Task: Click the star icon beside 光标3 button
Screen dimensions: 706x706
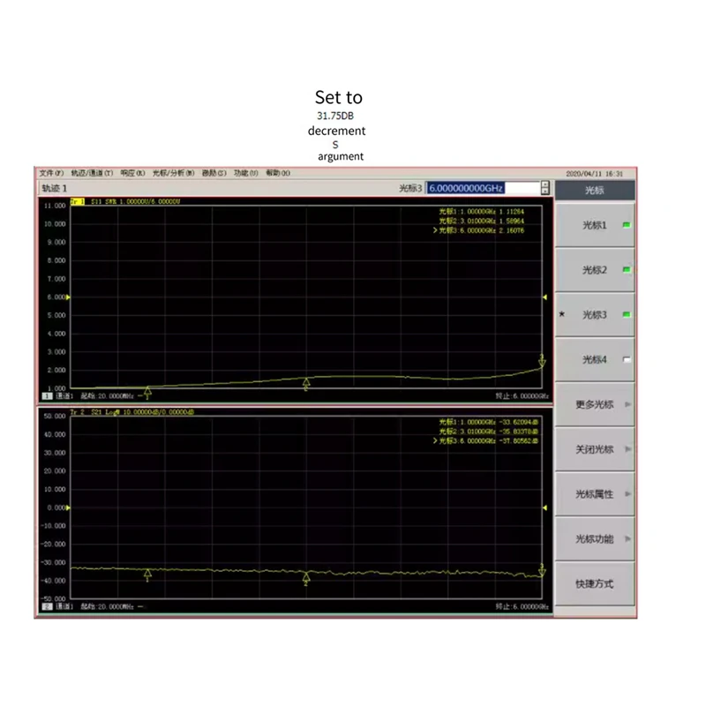Action: [x=561, y=315]
